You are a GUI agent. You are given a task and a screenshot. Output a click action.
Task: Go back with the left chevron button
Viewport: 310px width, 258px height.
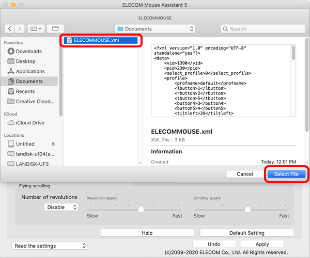click(x=9, y=29)
